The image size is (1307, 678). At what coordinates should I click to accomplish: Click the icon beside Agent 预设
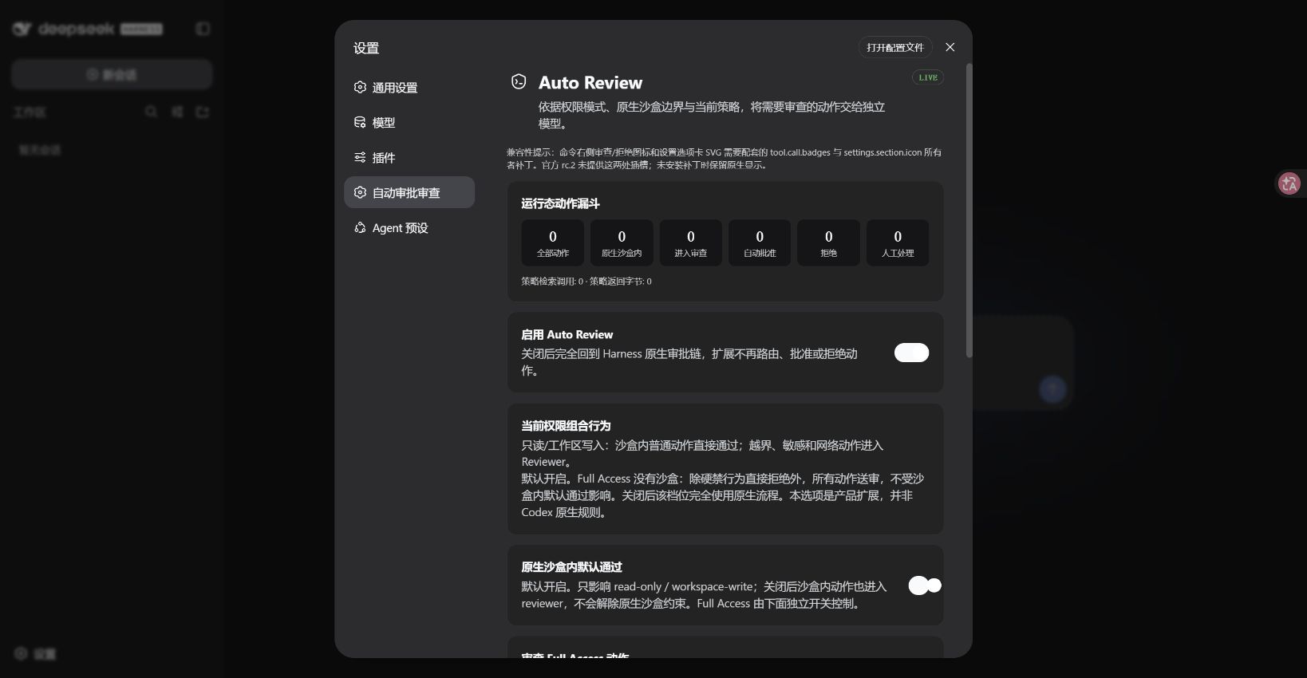[x=360, y=227]
